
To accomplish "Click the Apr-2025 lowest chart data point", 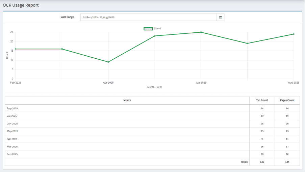I will click(108, 62).
